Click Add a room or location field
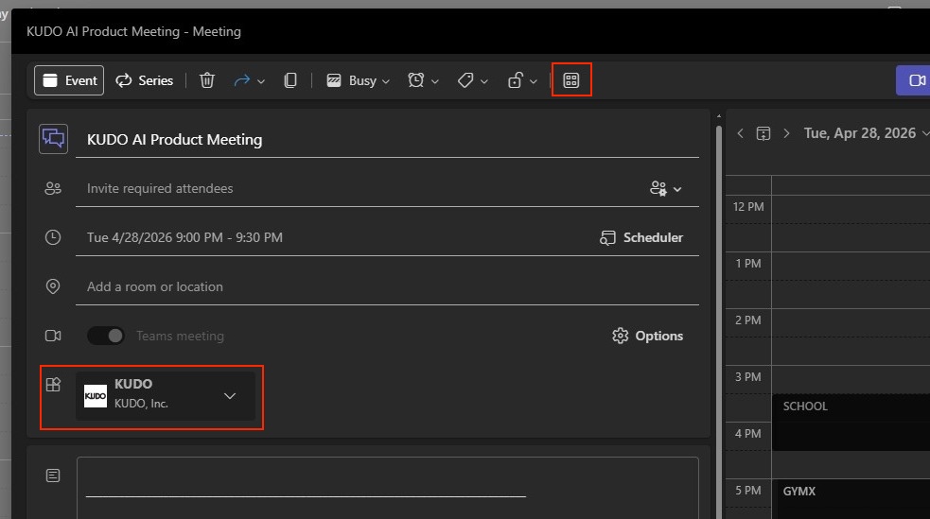 [x=387, y=286]
